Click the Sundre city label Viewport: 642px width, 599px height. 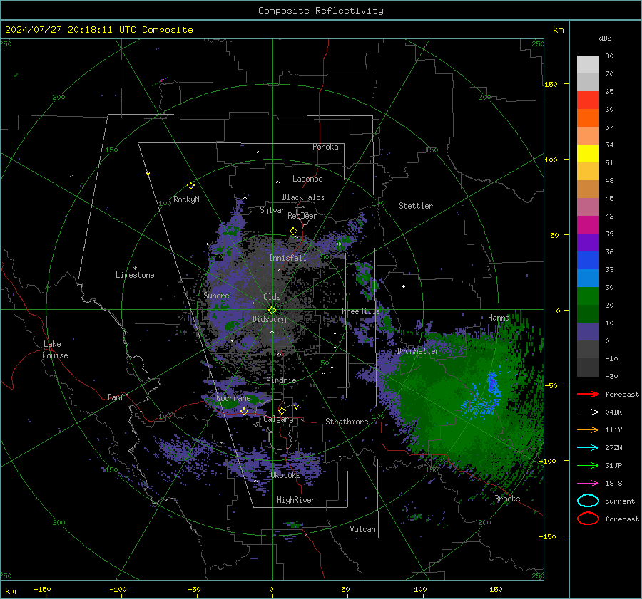(216, 295)
